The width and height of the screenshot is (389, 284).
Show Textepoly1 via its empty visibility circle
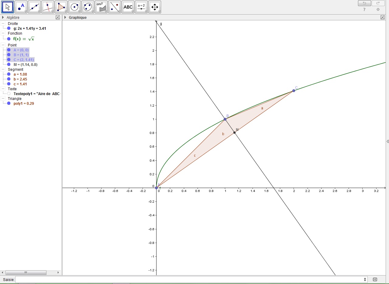9,94
